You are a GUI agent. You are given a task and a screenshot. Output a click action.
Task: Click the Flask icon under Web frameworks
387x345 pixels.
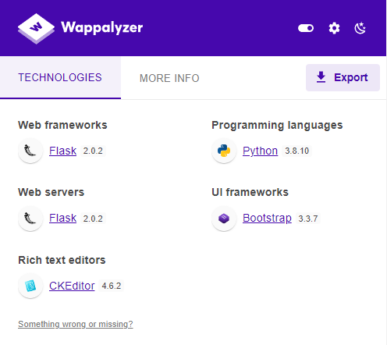(x=30, y=151)
